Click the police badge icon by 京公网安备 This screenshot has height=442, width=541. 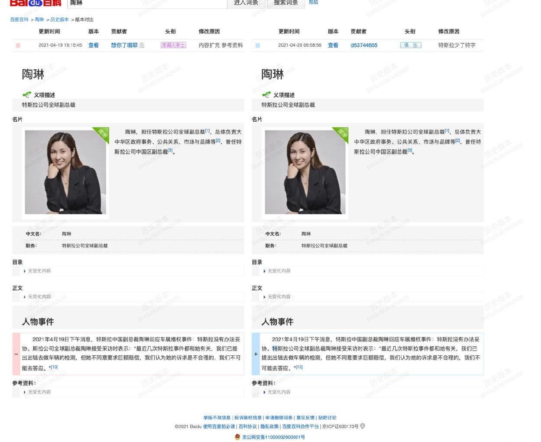(x=237, y=437)
